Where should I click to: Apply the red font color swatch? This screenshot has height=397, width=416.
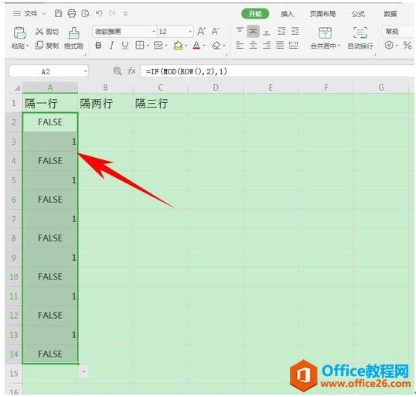click(x=196, y=46)
